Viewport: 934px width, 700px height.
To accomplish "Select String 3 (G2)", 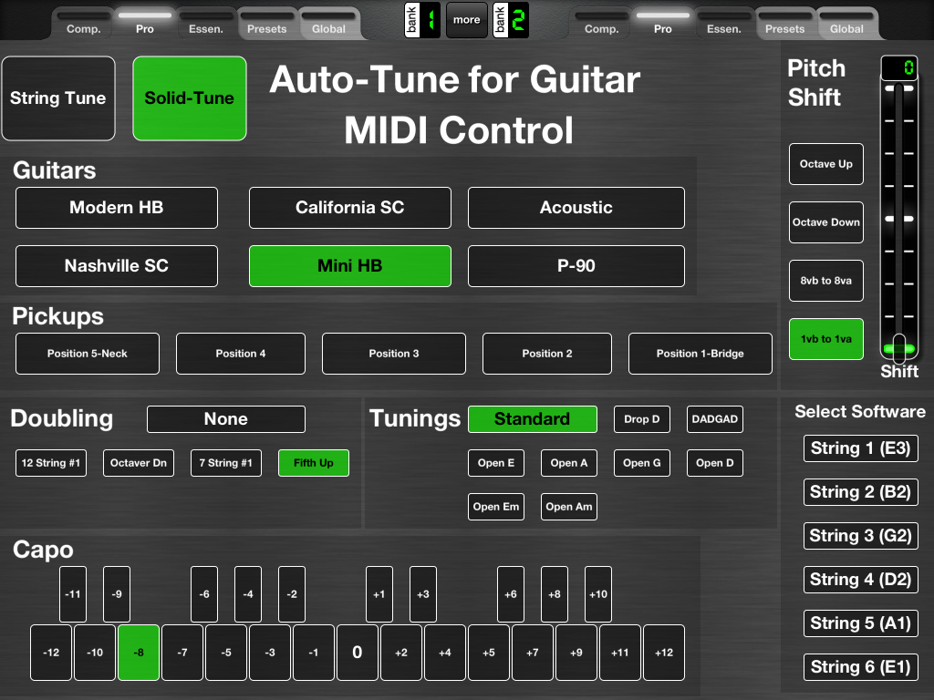I will click(x=861, y=536).
